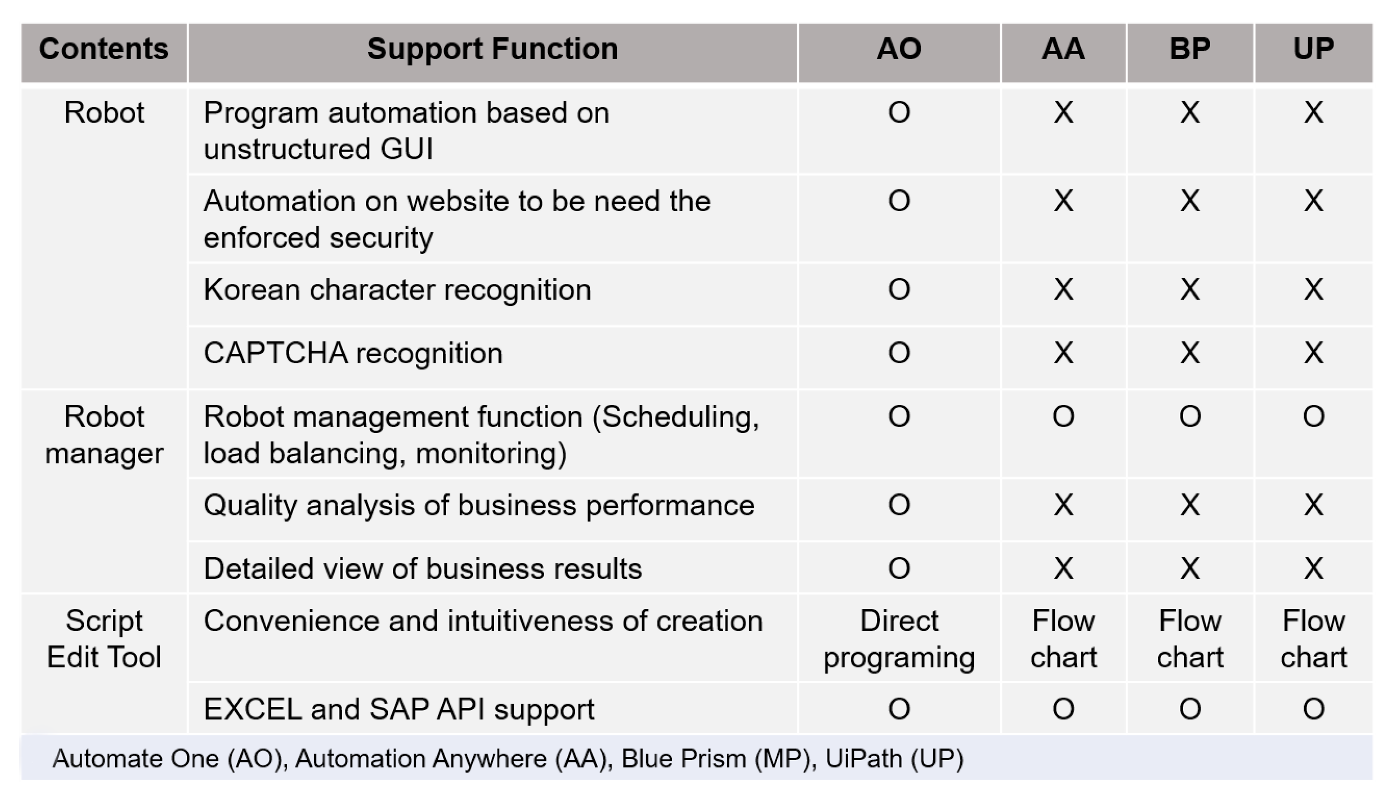
Task: Click the CAPTCHA recognition cell
Action: [353, 353]
